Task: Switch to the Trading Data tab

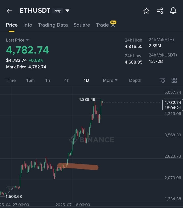Action: coord(53,25)
